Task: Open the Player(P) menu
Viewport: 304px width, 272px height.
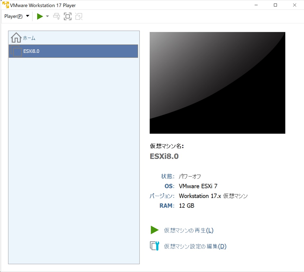Action: pos(17,16)
